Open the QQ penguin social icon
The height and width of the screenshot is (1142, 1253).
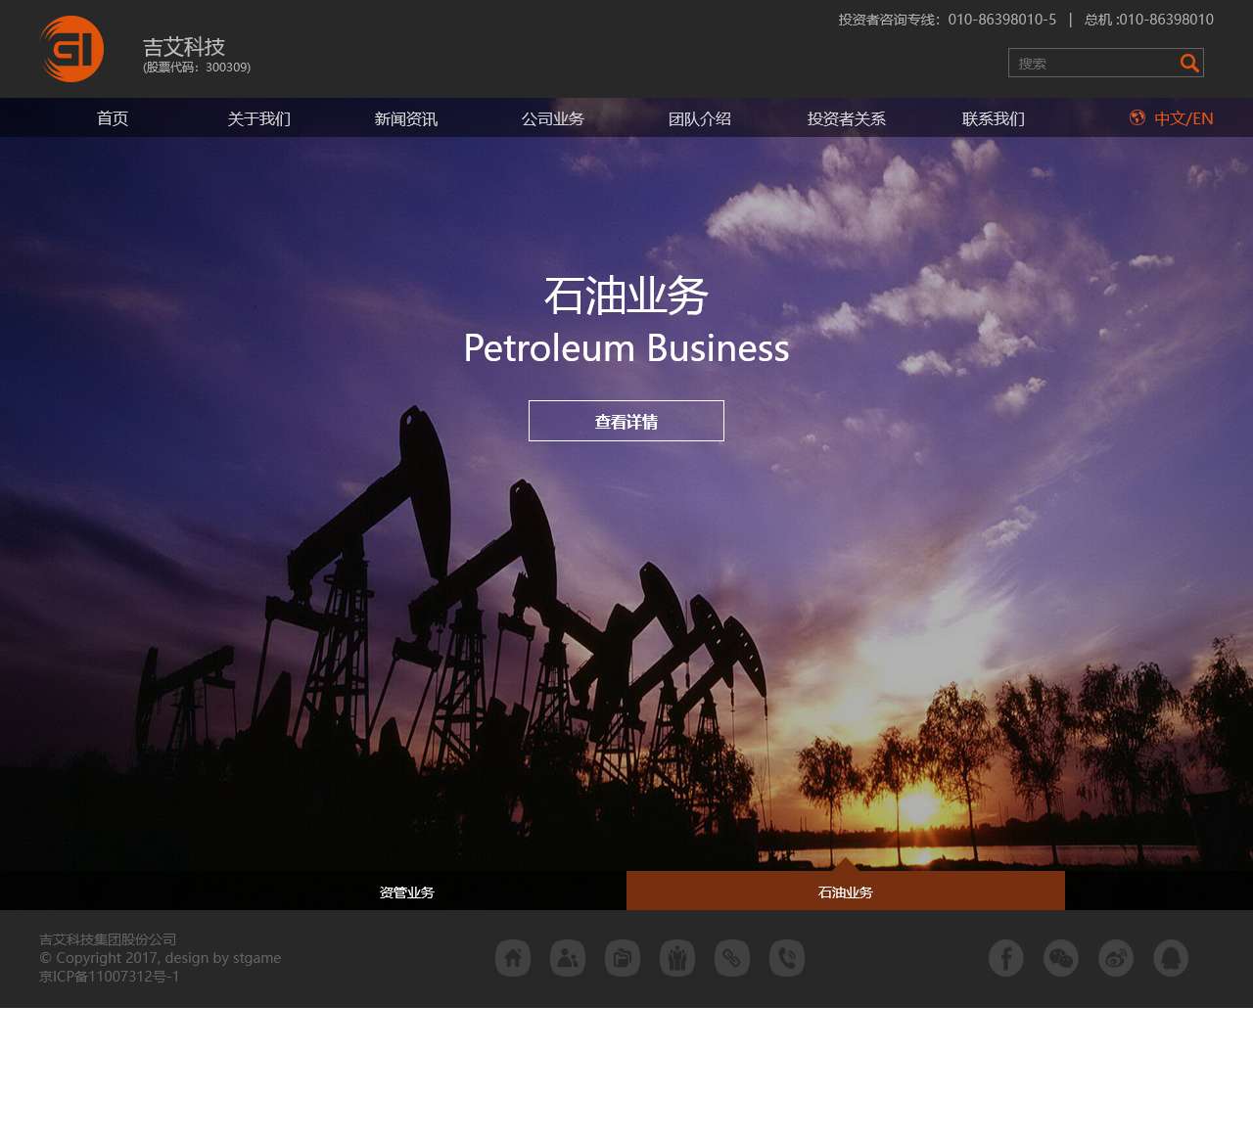(x=1171, y=958)
